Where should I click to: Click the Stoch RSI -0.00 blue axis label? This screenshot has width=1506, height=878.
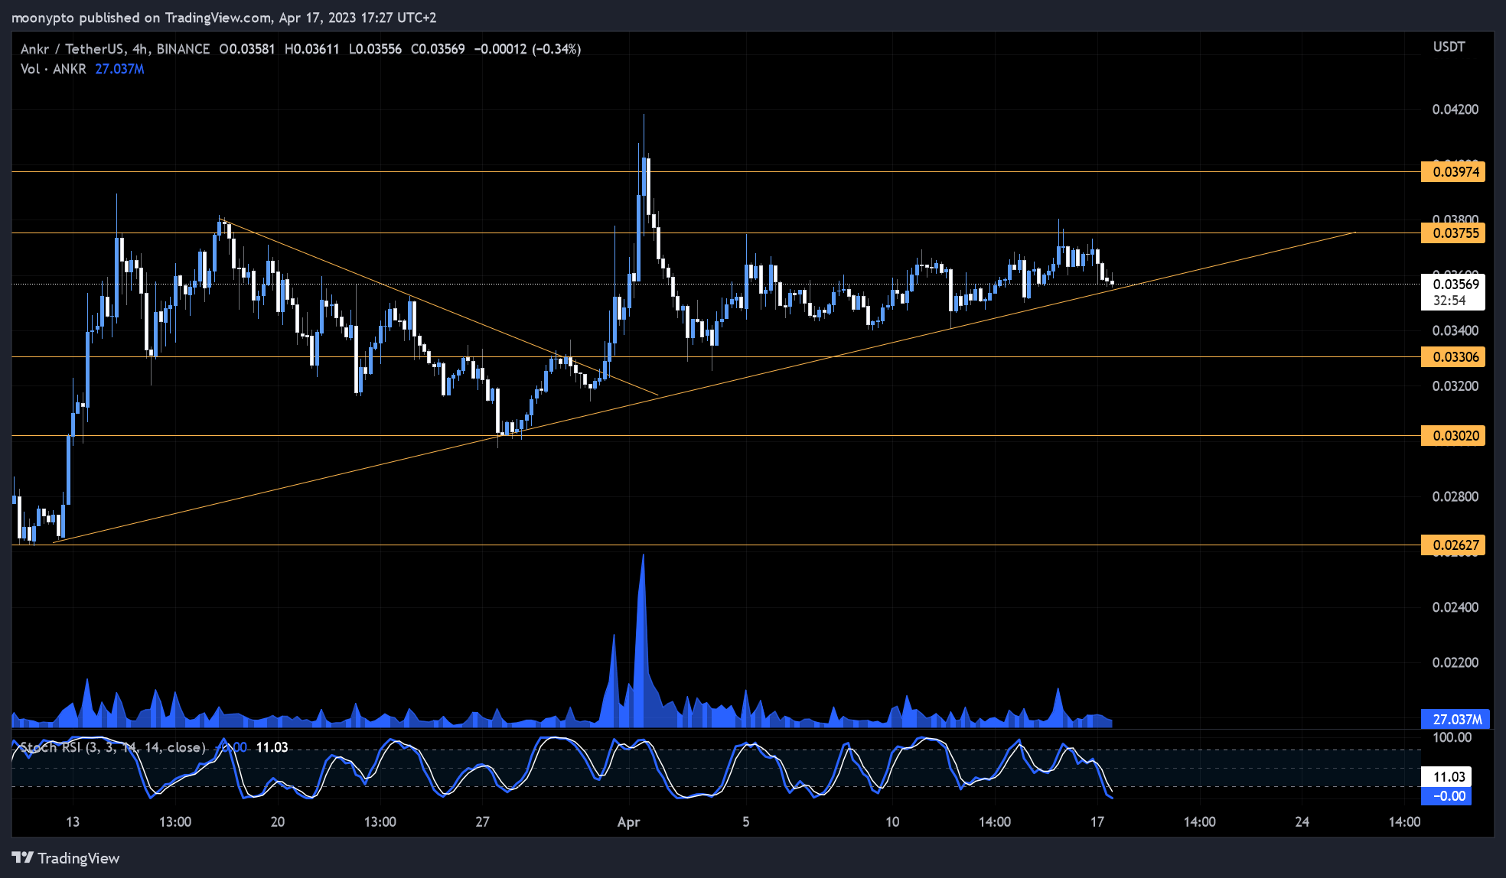(1446, 796)
